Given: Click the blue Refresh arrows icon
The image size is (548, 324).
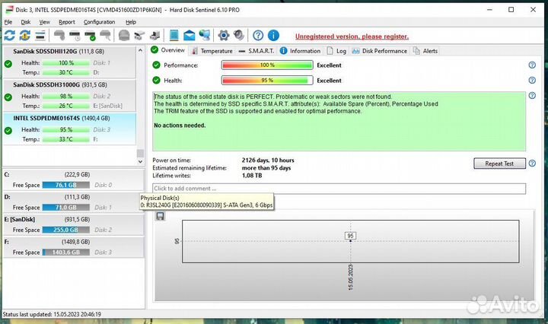Looking at the screenshot, I should click(x=9, y=35).
